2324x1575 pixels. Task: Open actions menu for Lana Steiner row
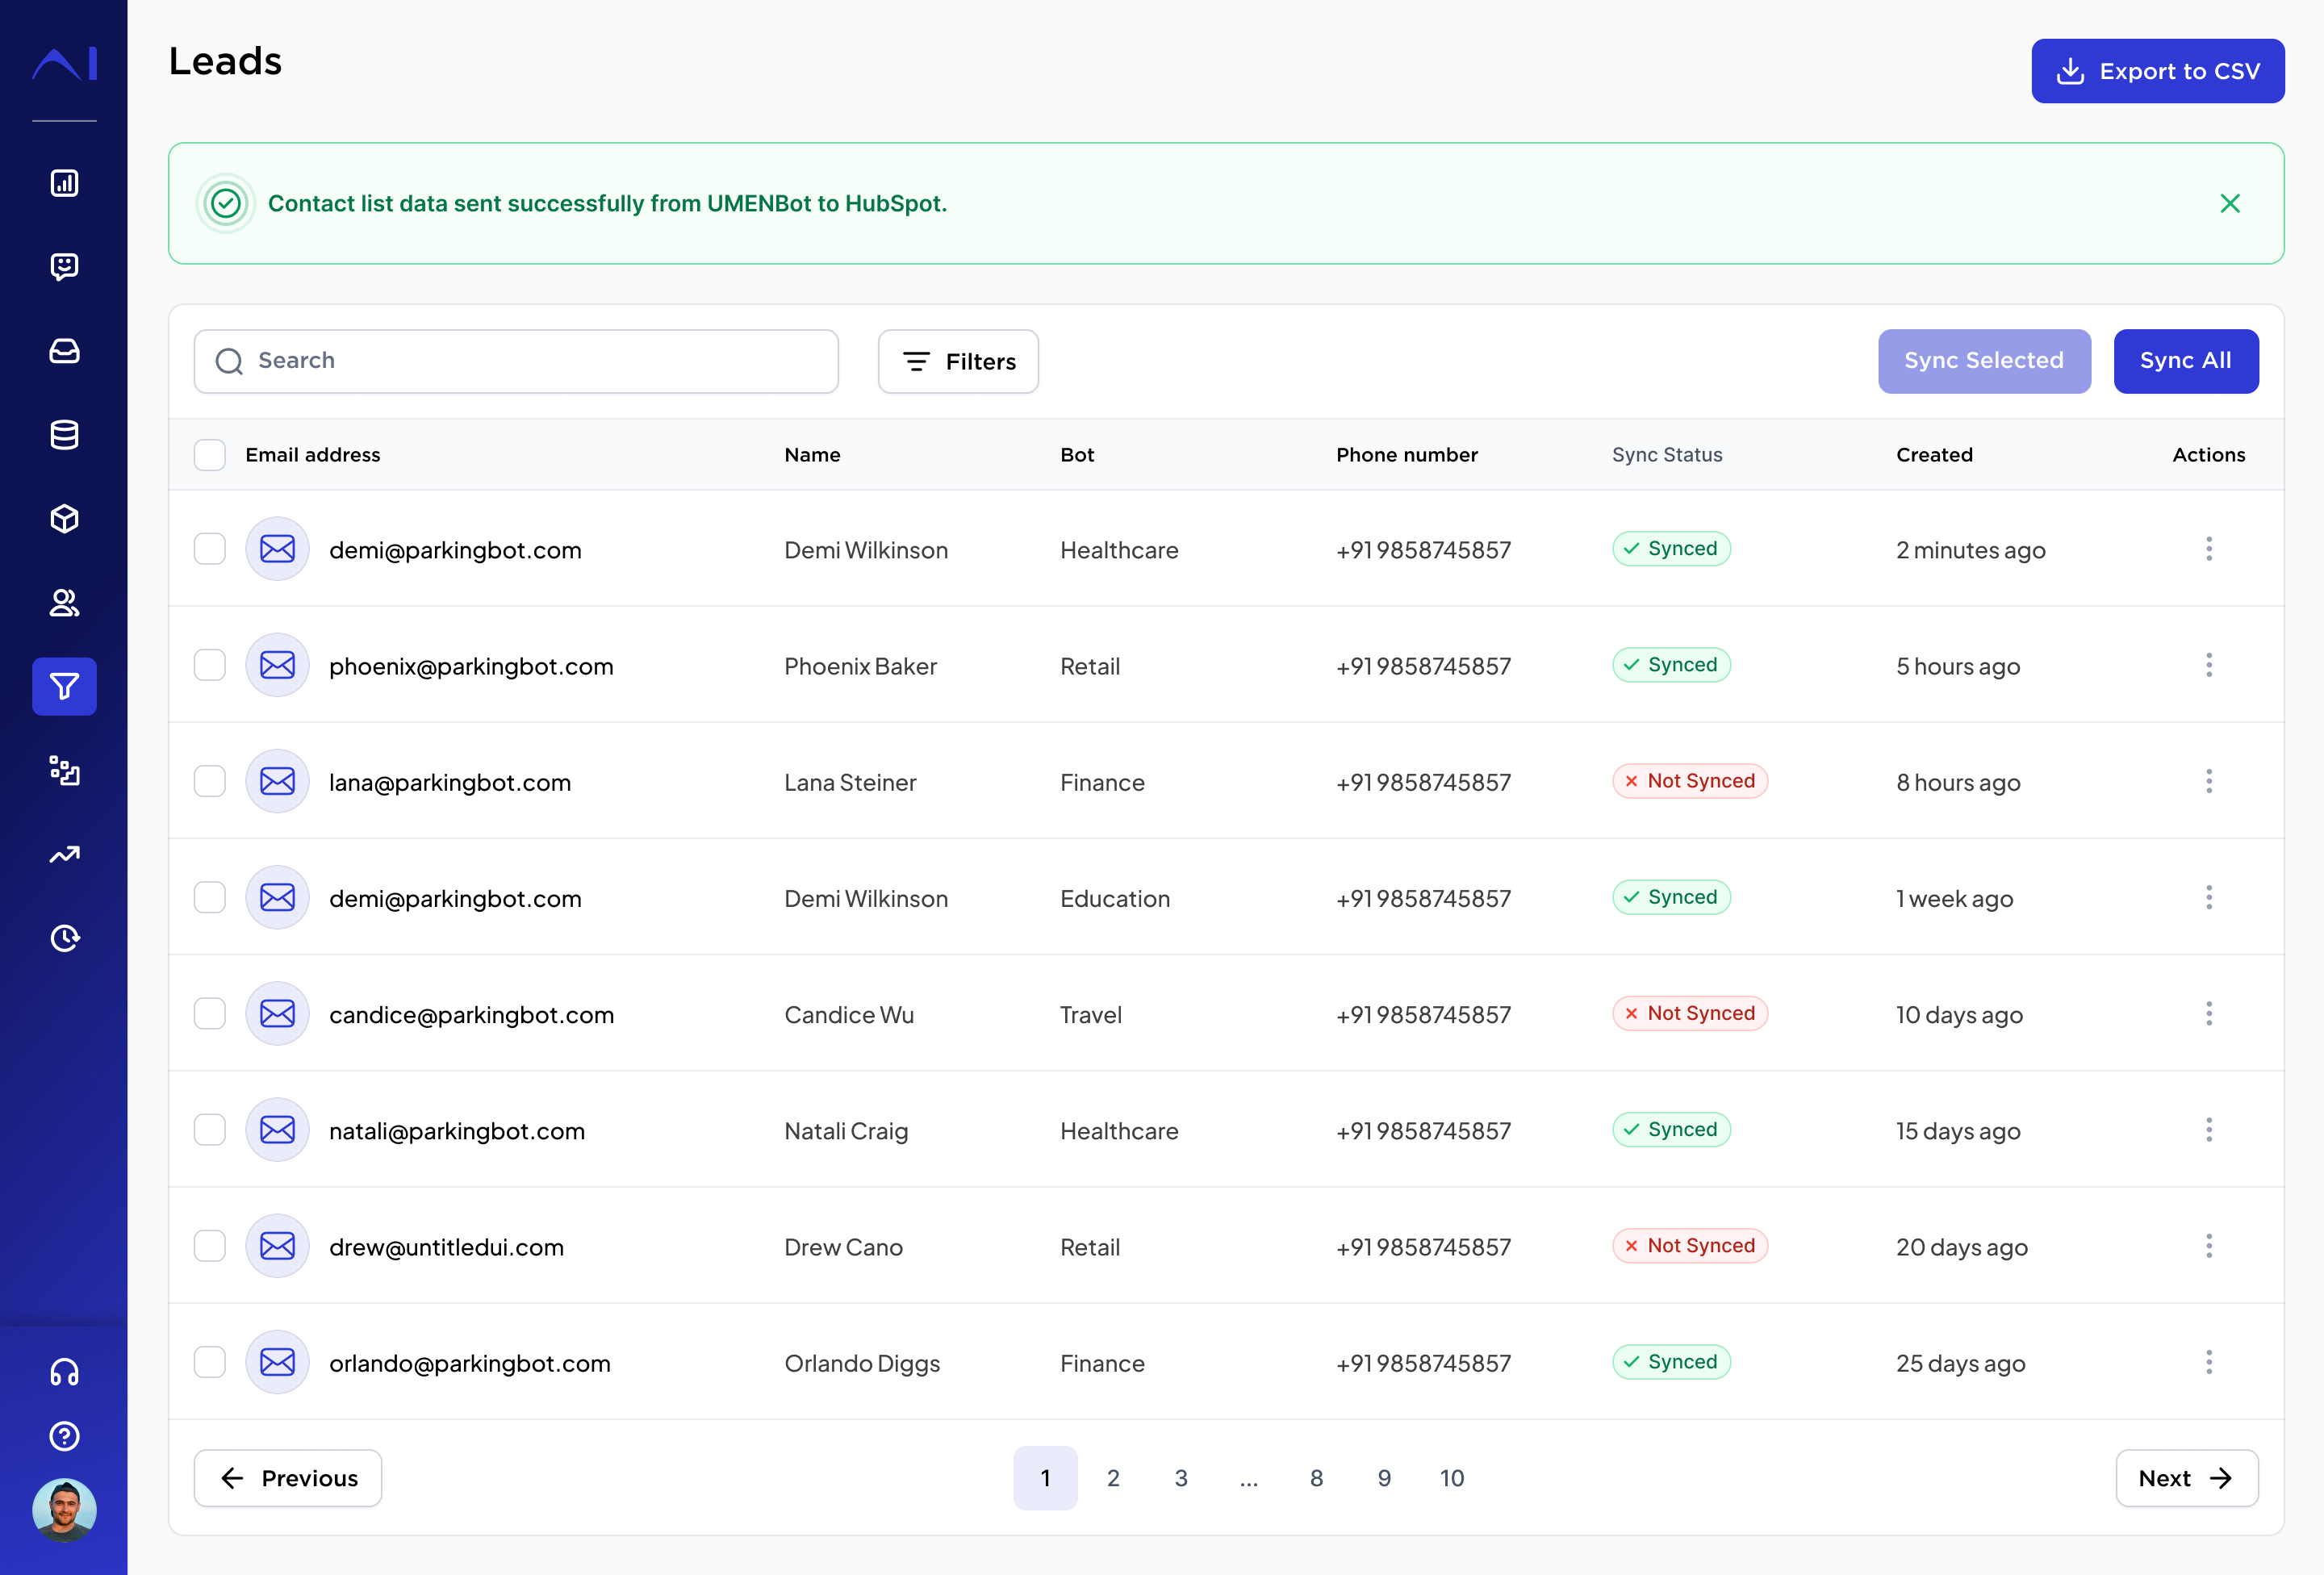click(2209, 781)
